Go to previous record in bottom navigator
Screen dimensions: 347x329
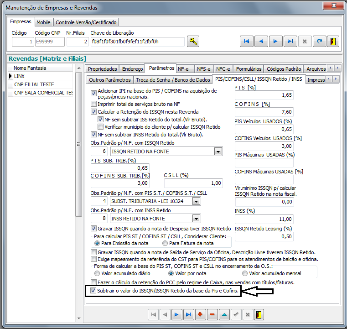[165, 314]
